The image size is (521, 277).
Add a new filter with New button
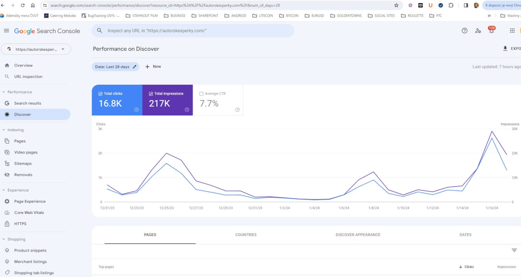153,67
